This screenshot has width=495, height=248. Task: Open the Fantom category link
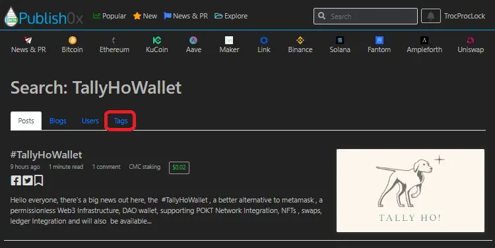tap(379, 49)
